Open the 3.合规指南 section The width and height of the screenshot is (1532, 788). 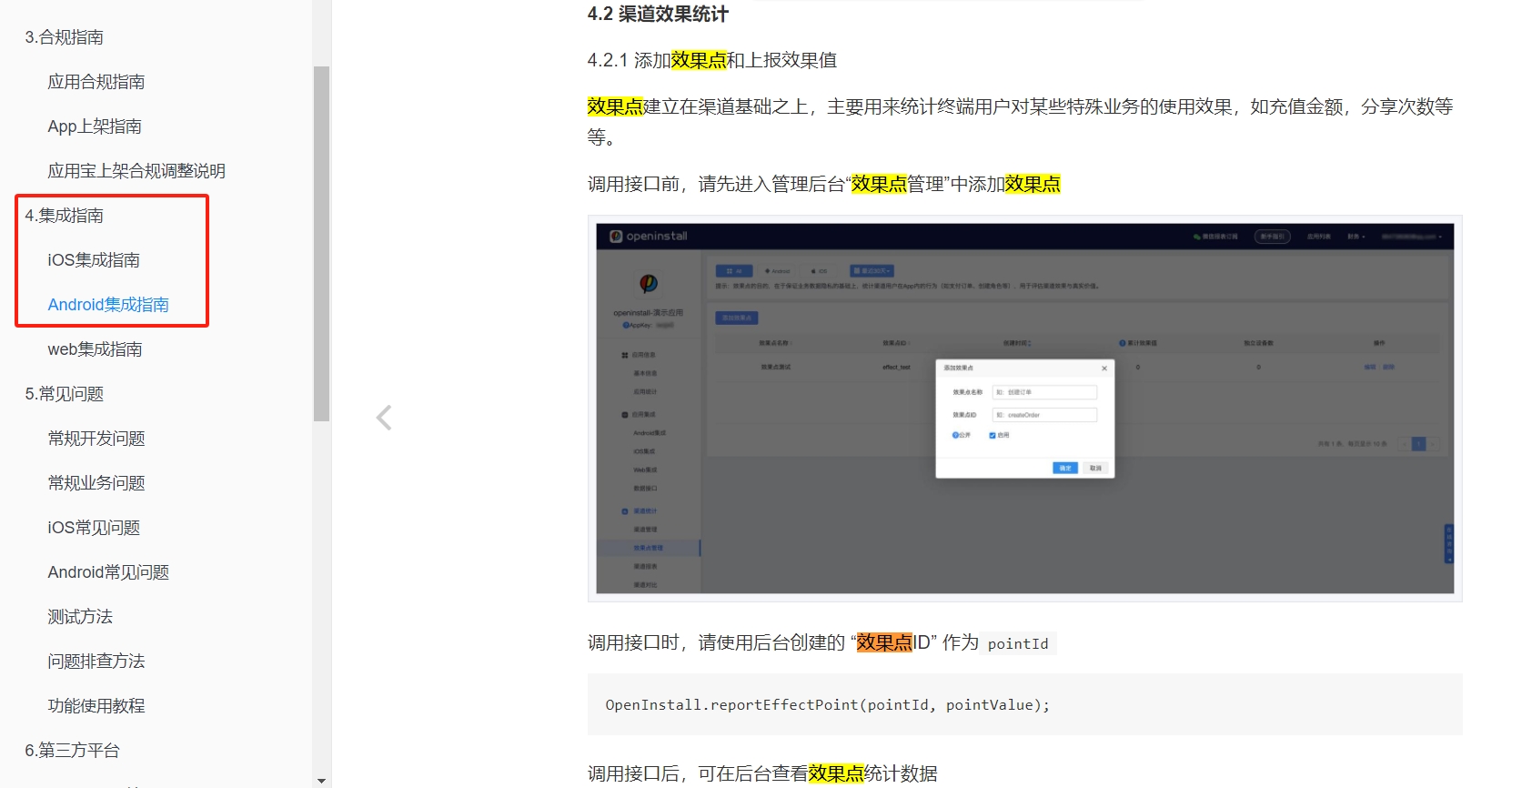point(64,37)
